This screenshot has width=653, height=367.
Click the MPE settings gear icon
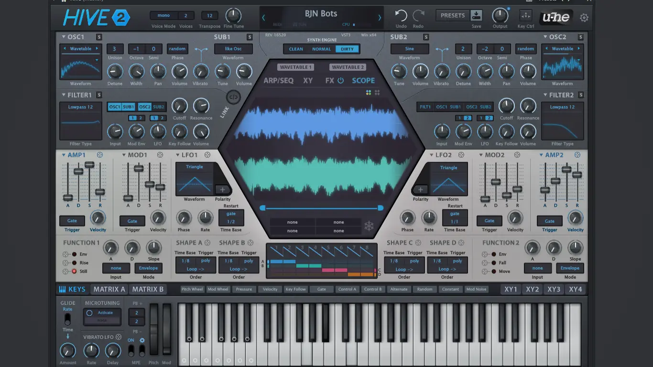pos(142,340)
